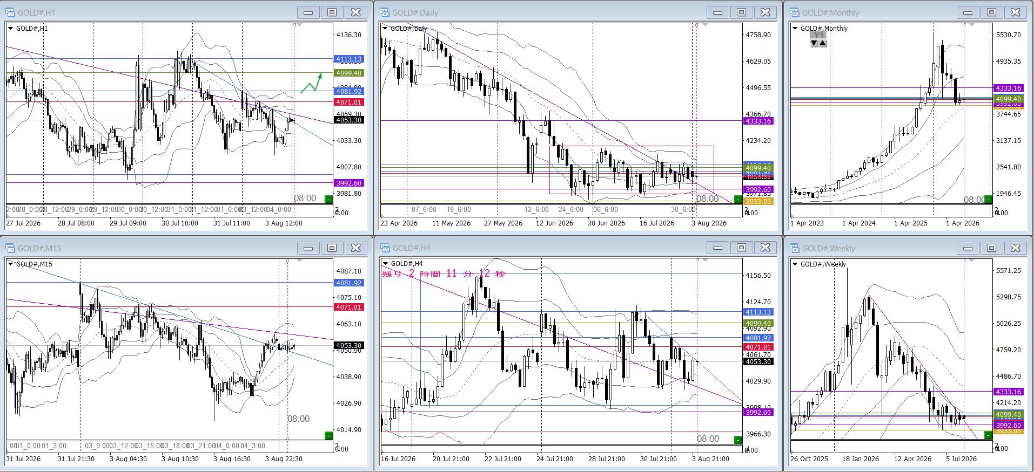Close the GOLD#,Monthly chart window
This screenshot has width=1034, height=472.
pos(1016,12)
